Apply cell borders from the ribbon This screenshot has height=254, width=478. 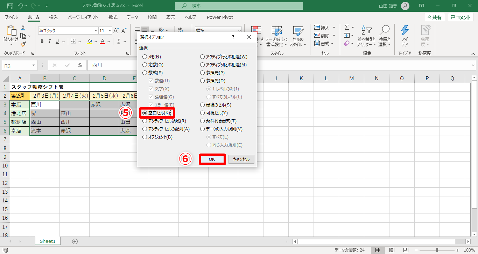pyautogui.click(x=73, y=42)
